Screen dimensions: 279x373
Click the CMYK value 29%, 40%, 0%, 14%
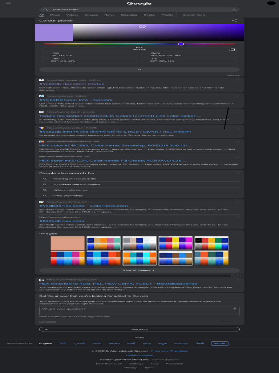point(165,55)
